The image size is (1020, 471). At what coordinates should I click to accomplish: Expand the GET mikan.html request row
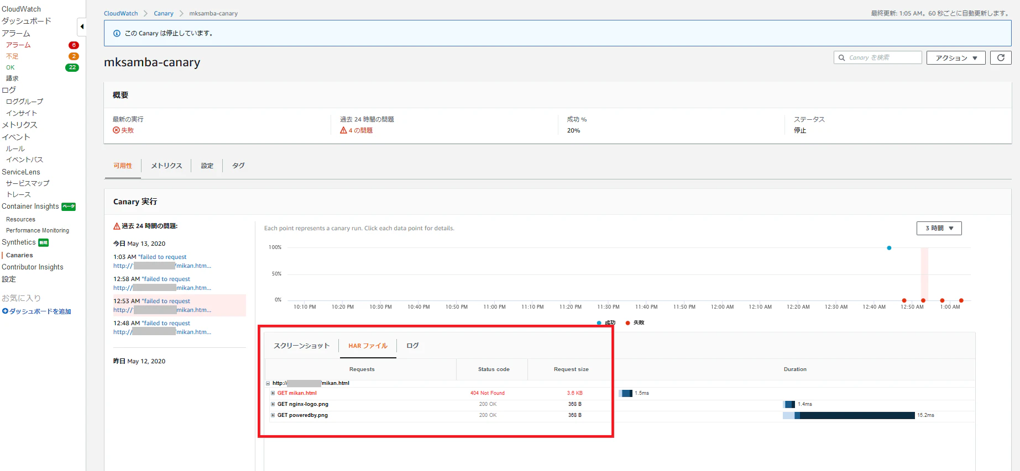pos(273,393)
